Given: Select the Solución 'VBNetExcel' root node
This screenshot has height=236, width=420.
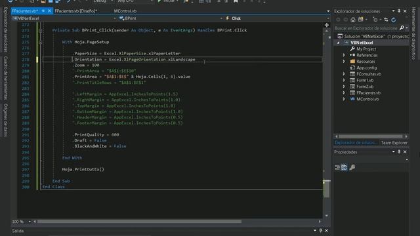Looking at the screenshot, I should click(373, 36).
